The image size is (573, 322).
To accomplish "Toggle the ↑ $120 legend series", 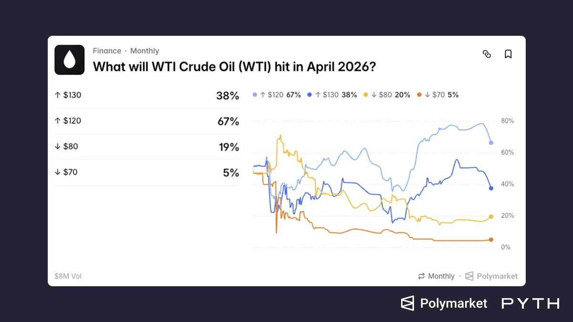I will click(276, 95).
